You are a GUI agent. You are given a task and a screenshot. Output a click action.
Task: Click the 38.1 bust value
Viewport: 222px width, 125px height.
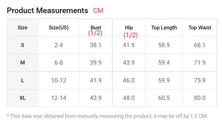click(x=96, y=45)
